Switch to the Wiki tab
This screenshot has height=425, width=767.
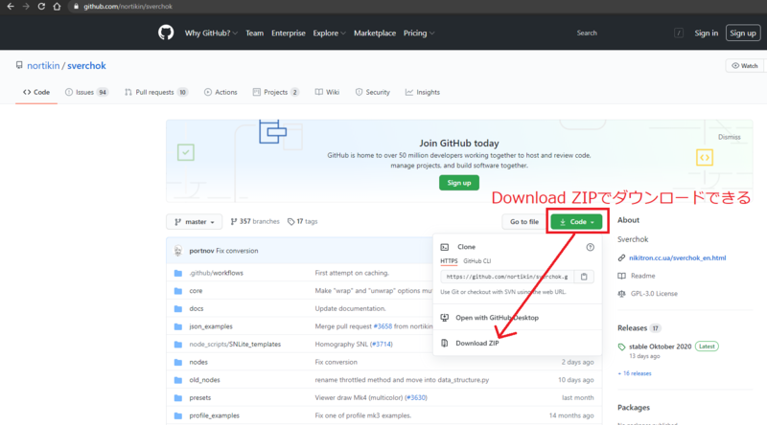(x=327, y=92)
